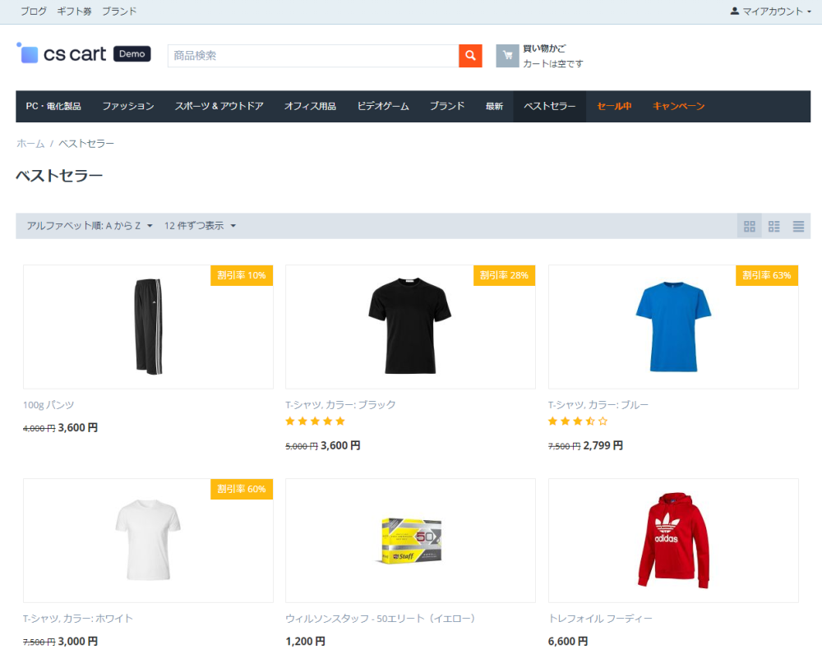
Task: Open the ブランド menu in navigation bar
Action: tap(447, 107)
